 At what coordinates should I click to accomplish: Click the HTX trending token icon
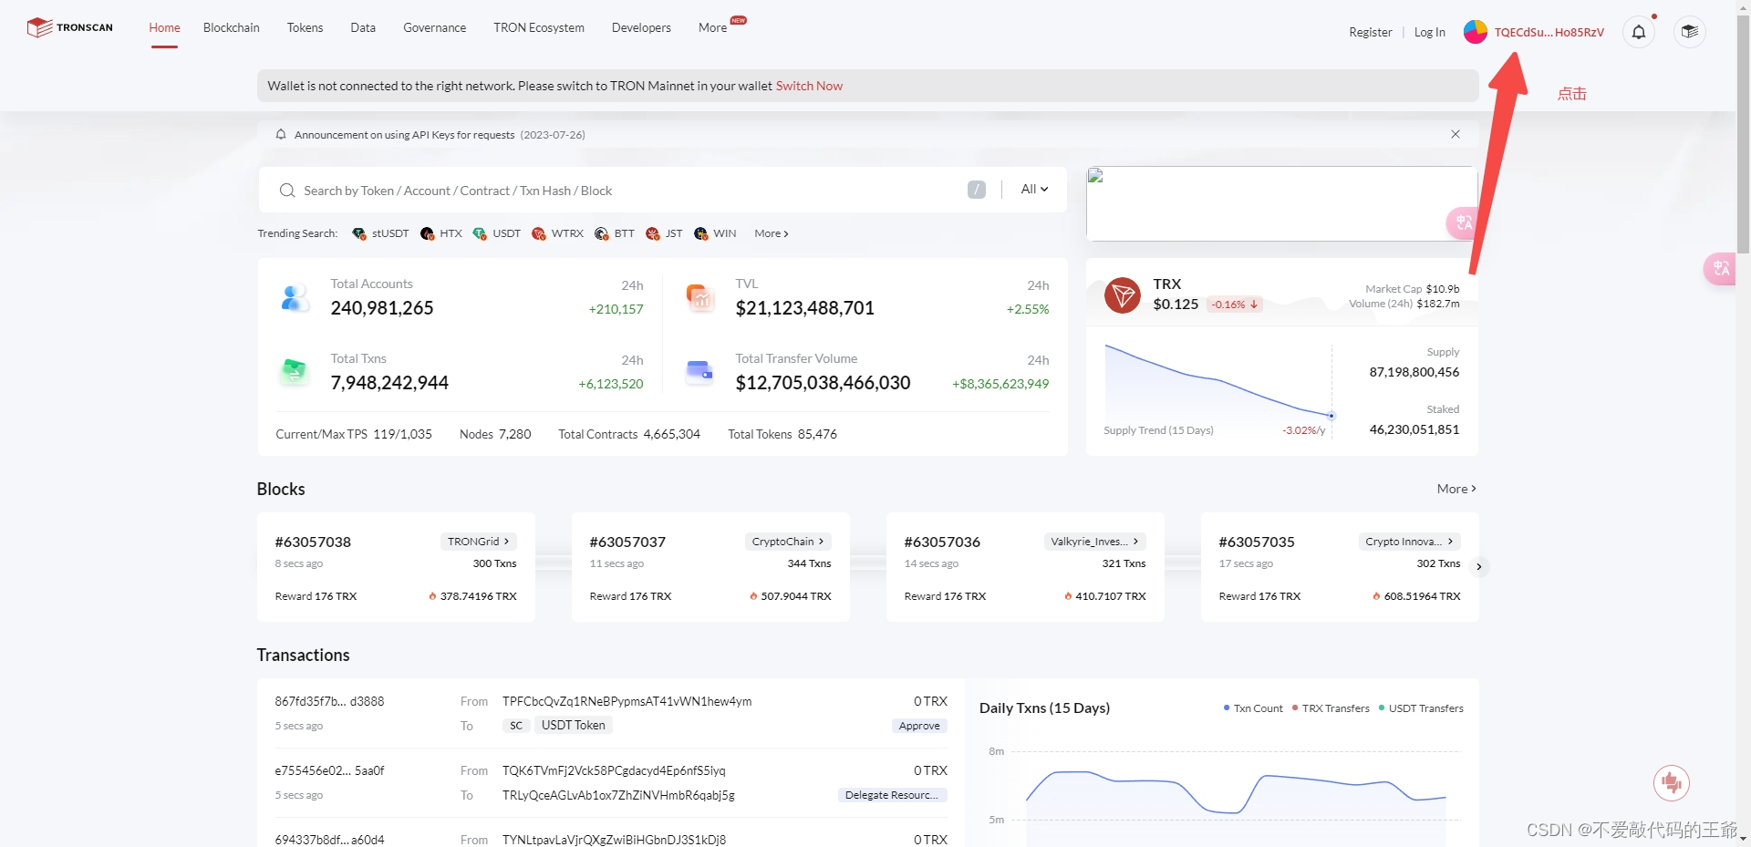tap(427, 233)
